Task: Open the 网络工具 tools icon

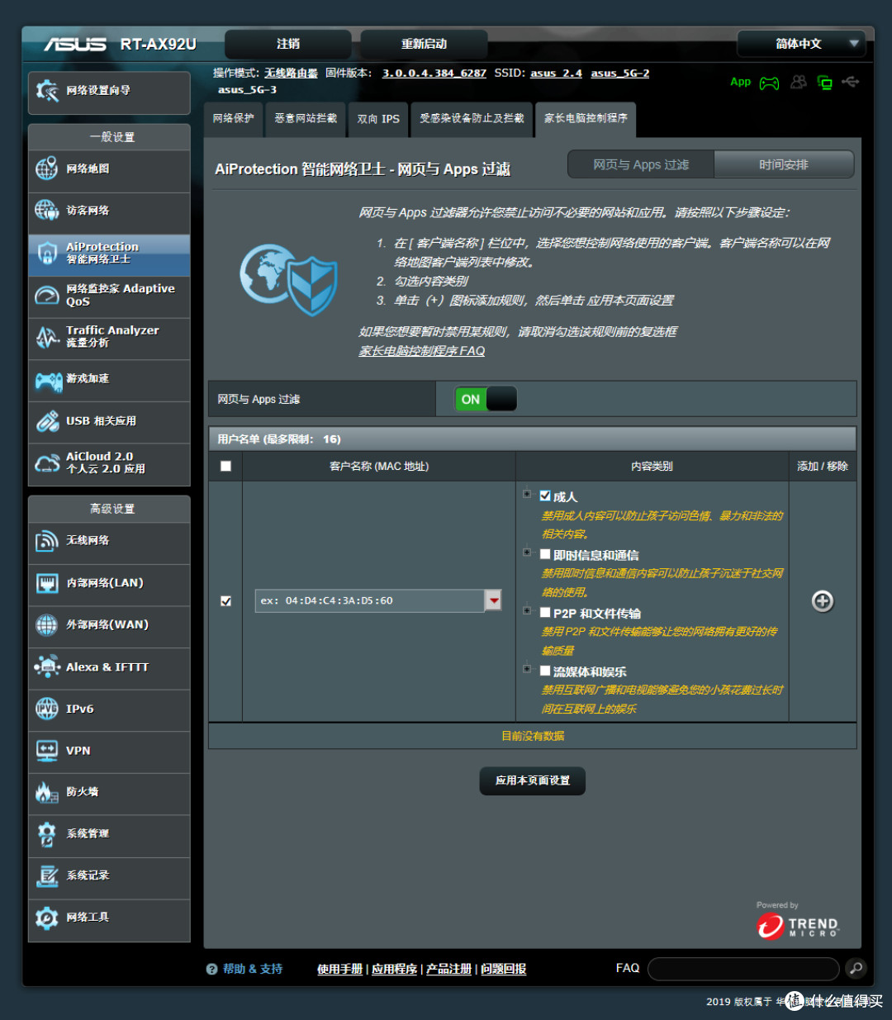Action: click(46, 918)
